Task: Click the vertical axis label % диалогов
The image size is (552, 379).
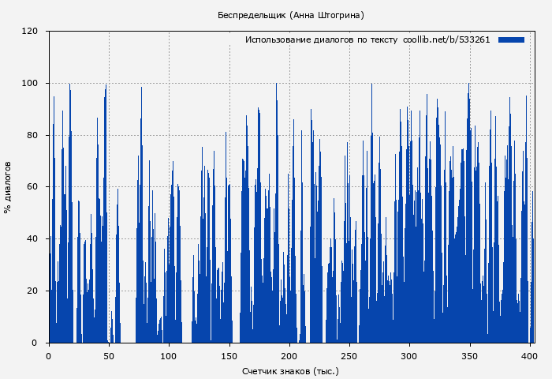Action: click(x=8, y=187)
